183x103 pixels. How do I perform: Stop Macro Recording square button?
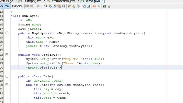(99, 6)
